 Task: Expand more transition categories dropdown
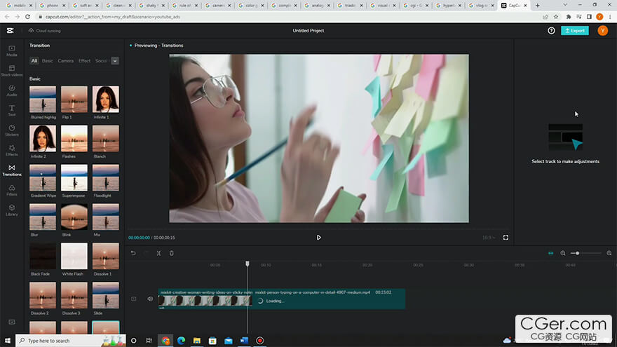pos(115,61)
